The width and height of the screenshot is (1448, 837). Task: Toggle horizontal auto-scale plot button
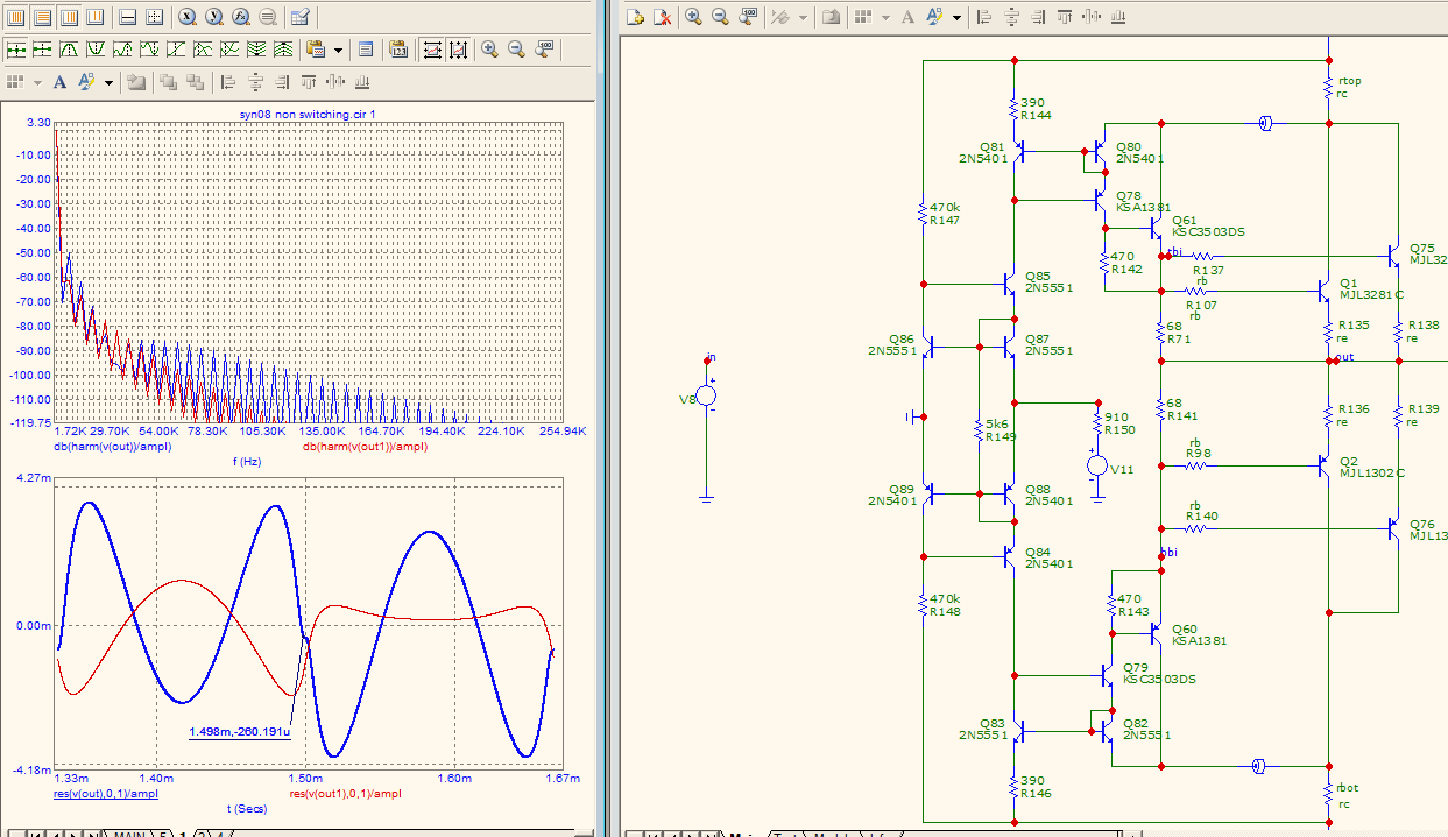point(432,50)
